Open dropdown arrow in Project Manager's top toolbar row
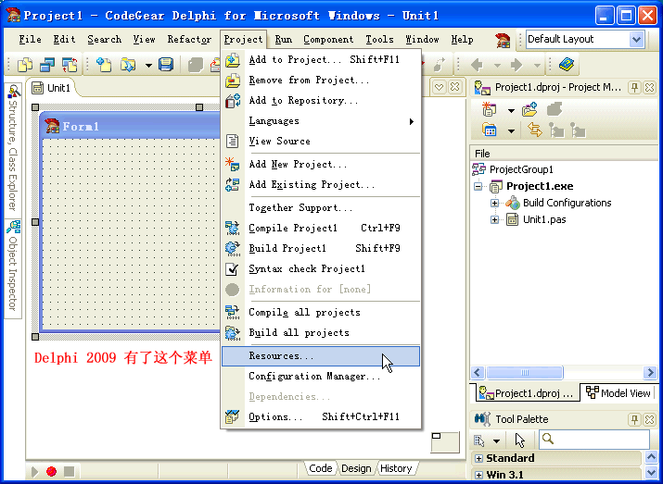Screen dimensions: 663x484 pos(511,111)
